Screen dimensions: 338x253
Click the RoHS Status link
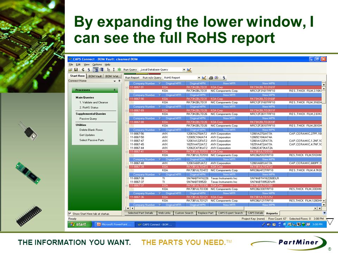(x=89, y=108)
